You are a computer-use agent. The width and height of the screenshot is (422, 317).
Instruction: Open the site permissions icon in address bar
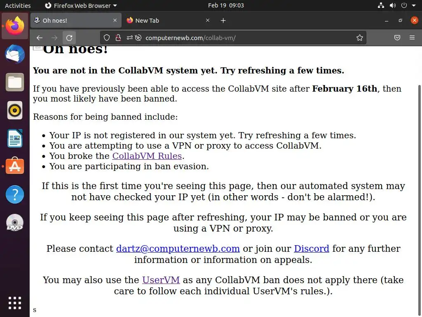129,38
